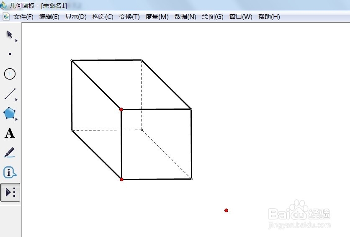The height and width of the screenshot is (237, 350).
Task: Select the upper red vertex of the cuboid
Action: click(x=121, y=110)
